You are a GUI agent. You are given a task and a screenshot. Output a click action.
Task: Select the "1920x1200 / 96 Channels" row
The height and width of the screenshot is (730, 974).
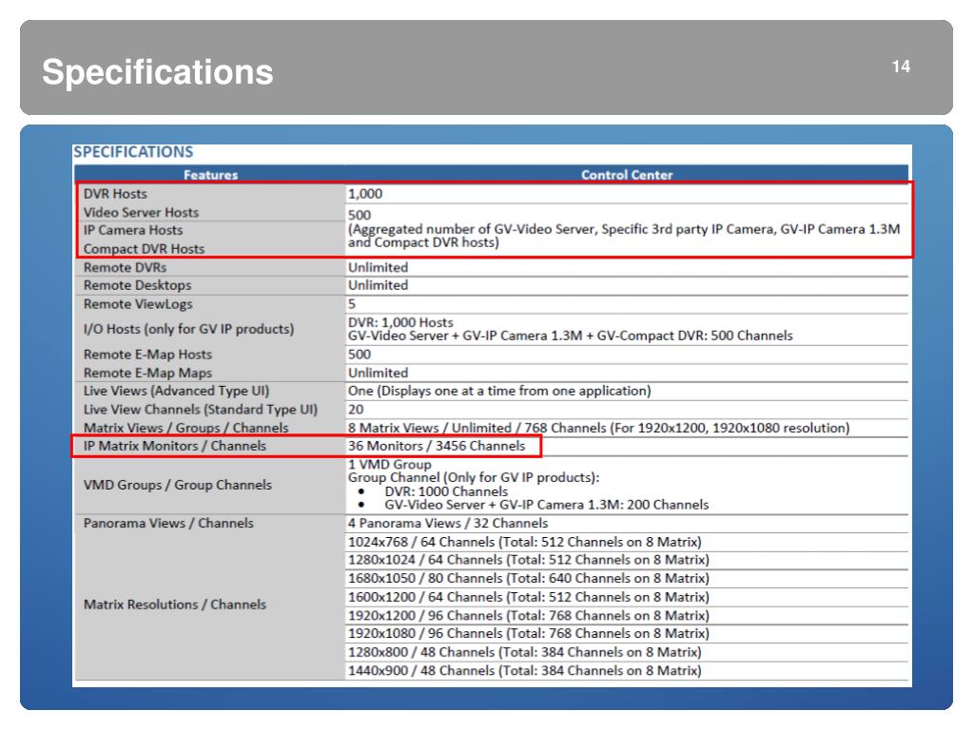[x=529, y=616]
